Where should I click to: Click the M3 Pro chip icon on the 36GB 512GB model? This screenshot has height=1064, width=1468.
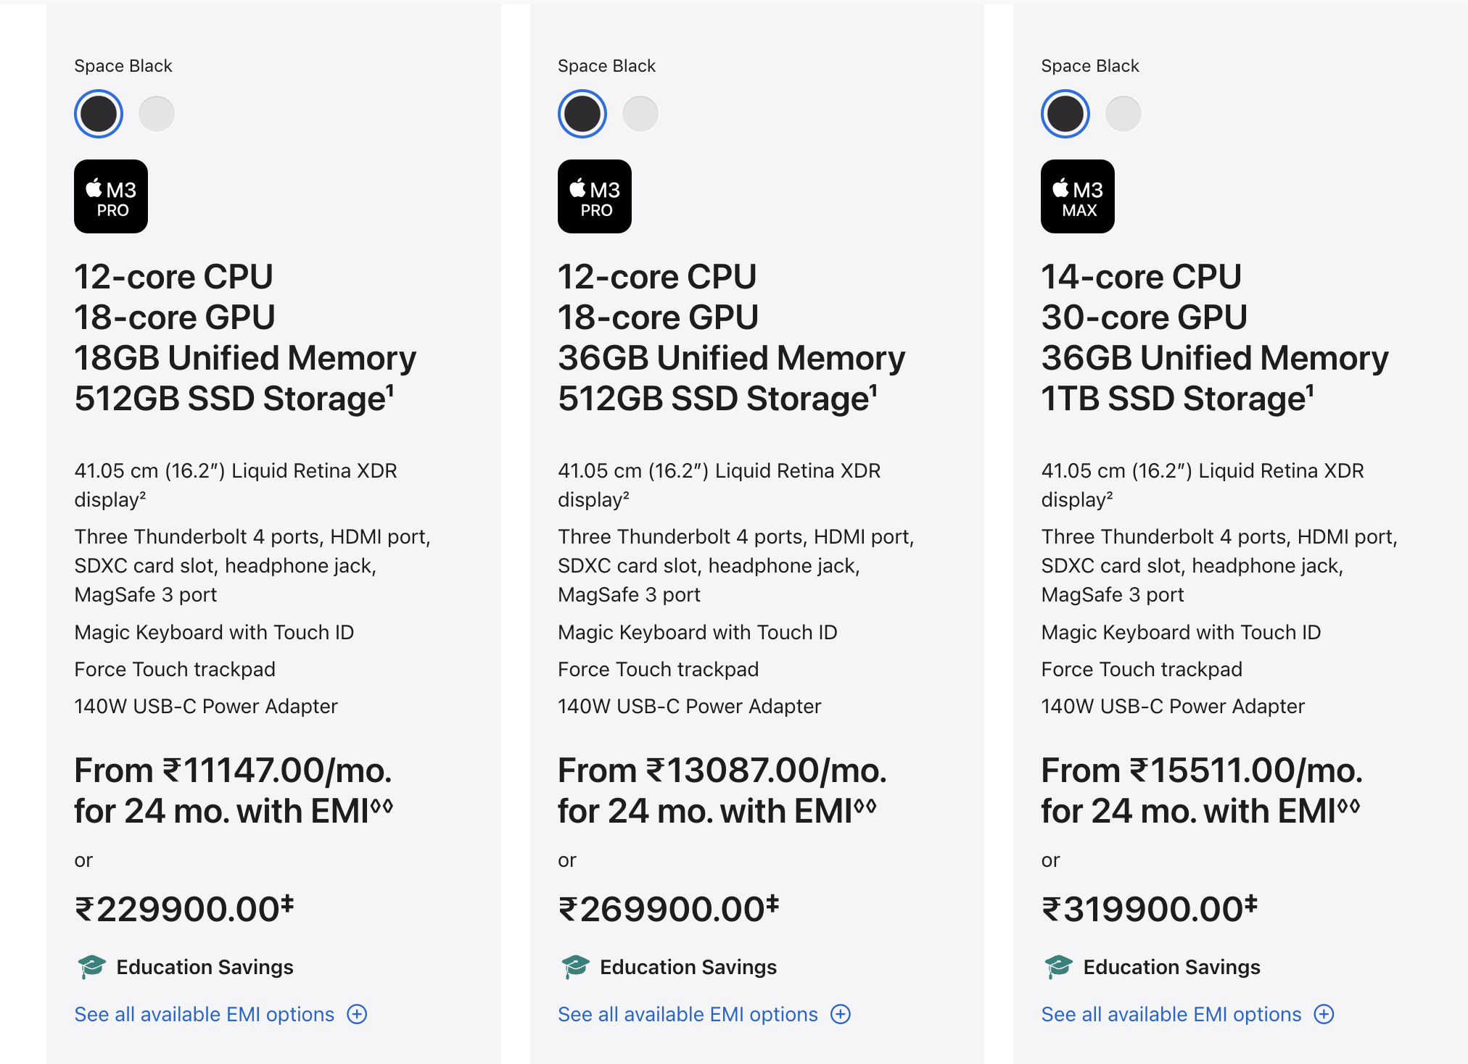pos(595,196)
